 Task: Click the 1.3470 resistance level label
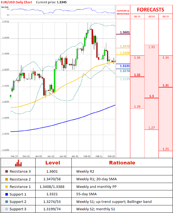pos(125,46)
